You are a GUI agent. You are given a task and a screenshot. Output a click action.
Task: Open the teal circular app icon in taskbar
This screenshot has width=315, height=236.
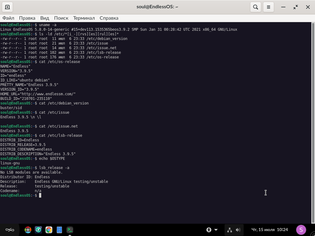(38, 230)
